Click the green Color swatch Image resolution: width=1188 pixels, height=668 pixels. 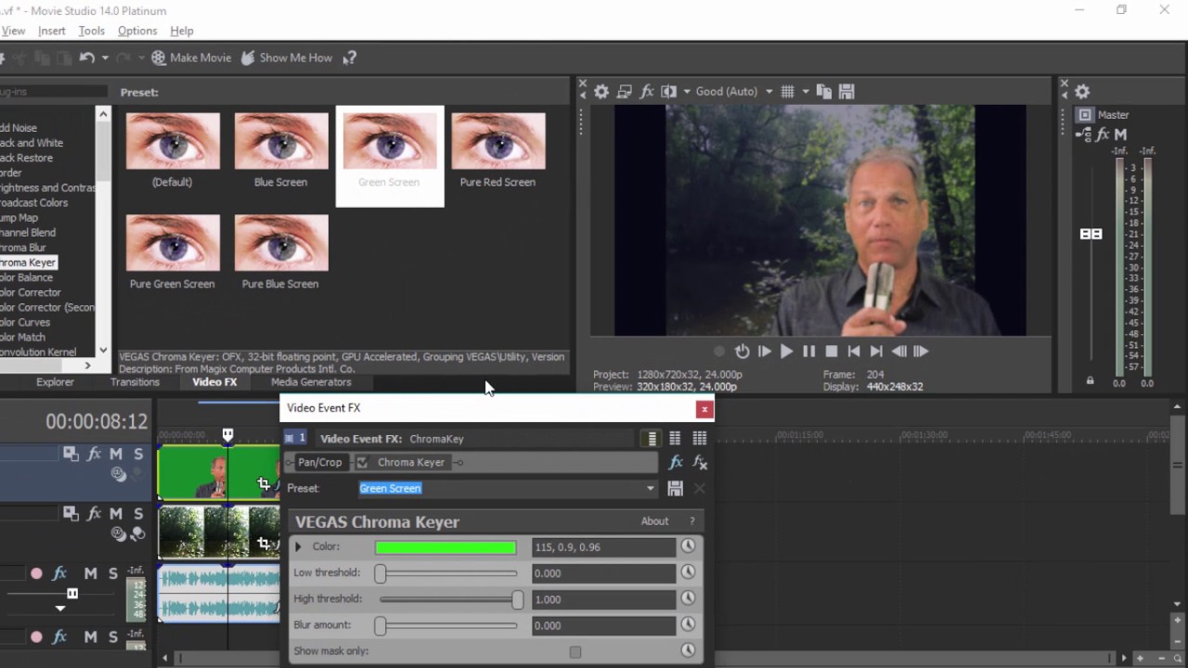pyautogui.click(x=445, y=547)
